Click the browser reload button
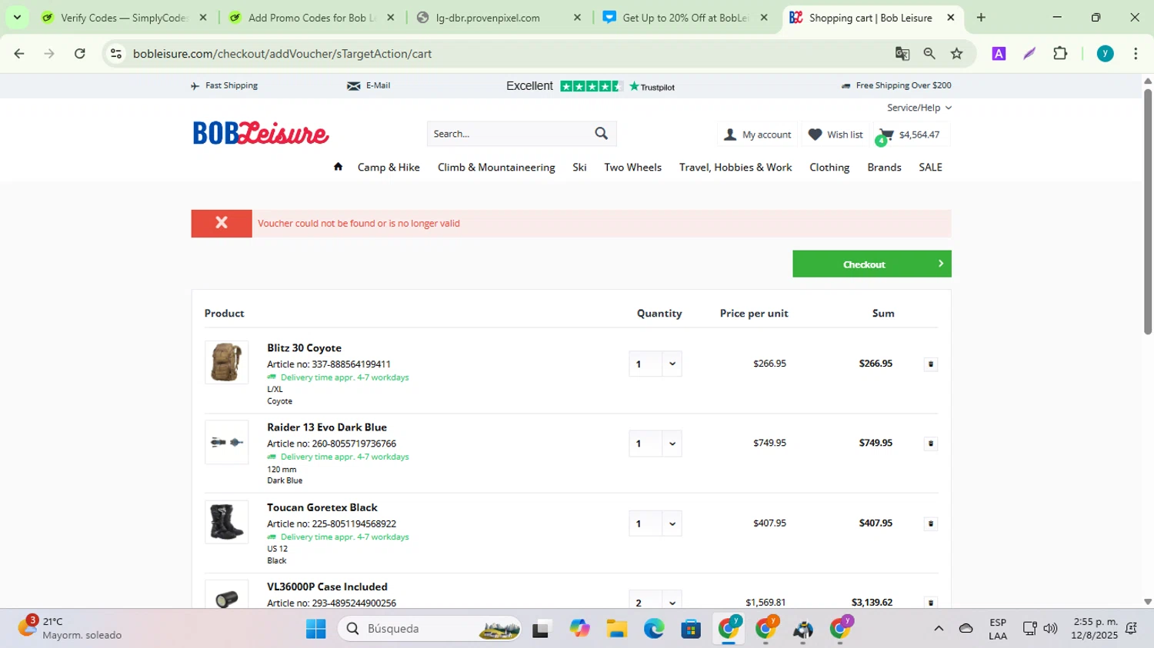Screen dimensions: 1154x648 (x=80, y=54)
